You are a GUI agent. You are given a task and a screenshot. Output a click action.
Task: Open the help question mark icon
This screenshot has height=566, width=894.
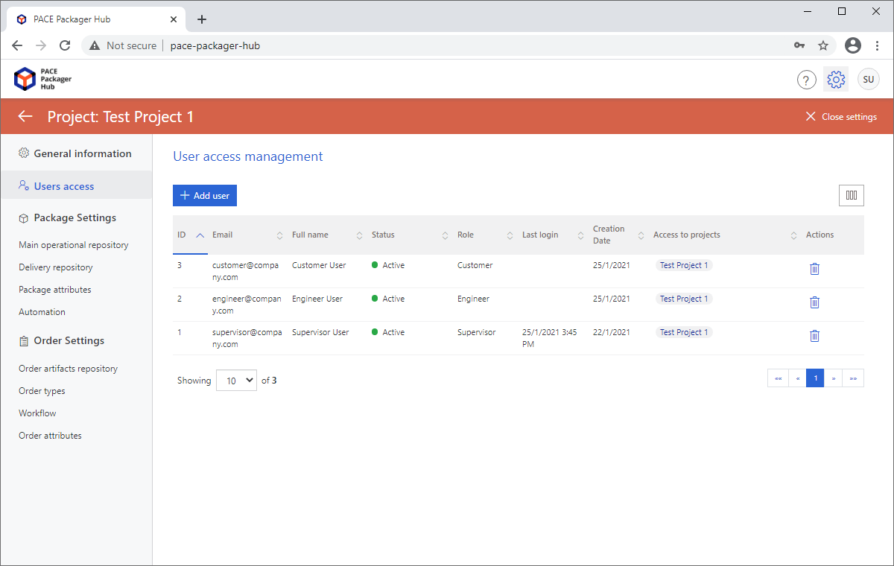[x=807, y=80]
